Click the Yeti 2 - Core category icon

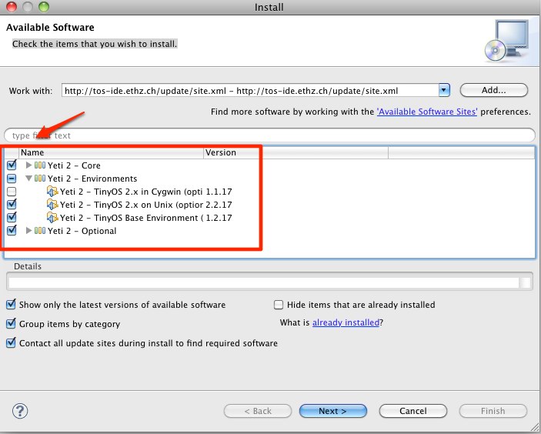tap(40, 165)
